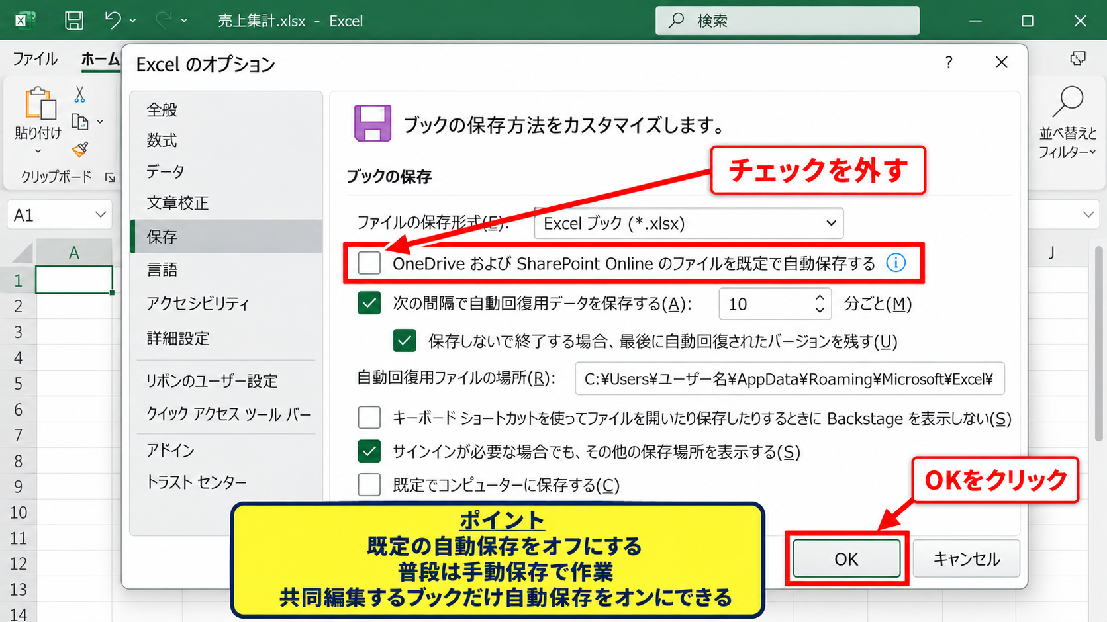
Task: Select the トラスト センター options category
Action: tap(226, 482)
